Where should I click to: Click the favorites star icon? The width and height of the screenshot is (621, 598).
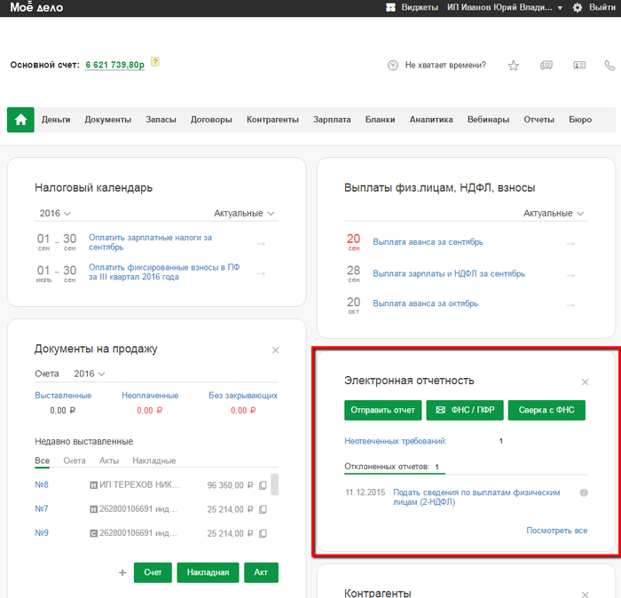[514, 66]
